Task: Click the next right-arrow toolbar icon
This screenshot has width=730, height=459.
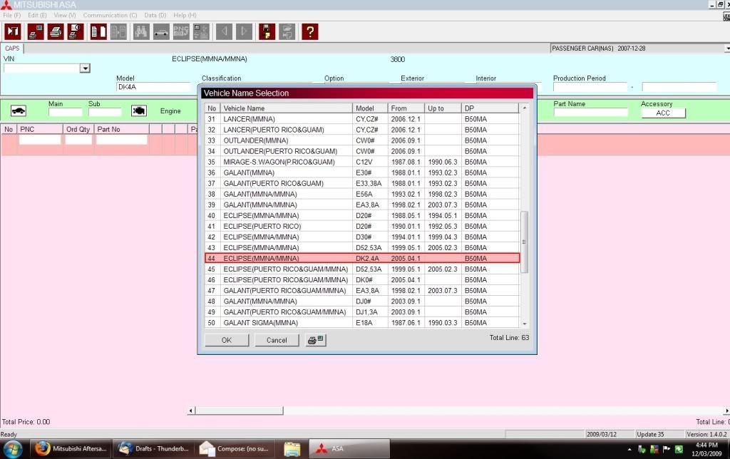Action: (x=244, y=31)
